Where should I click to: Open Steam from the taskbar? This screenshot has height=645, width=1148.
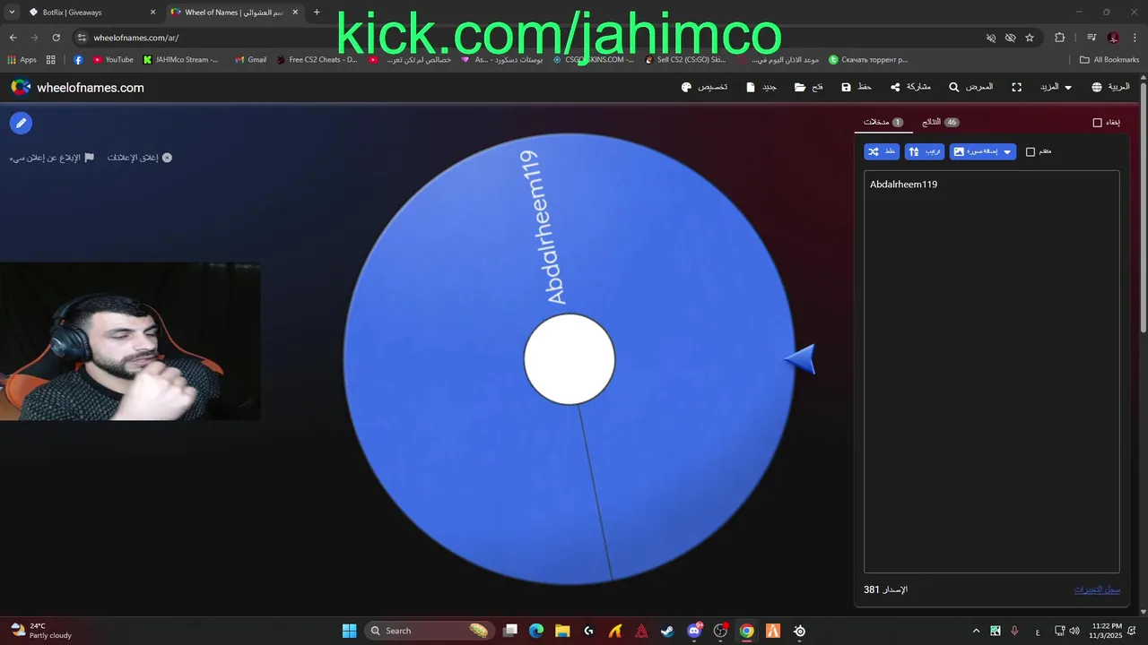coord(667,631)
